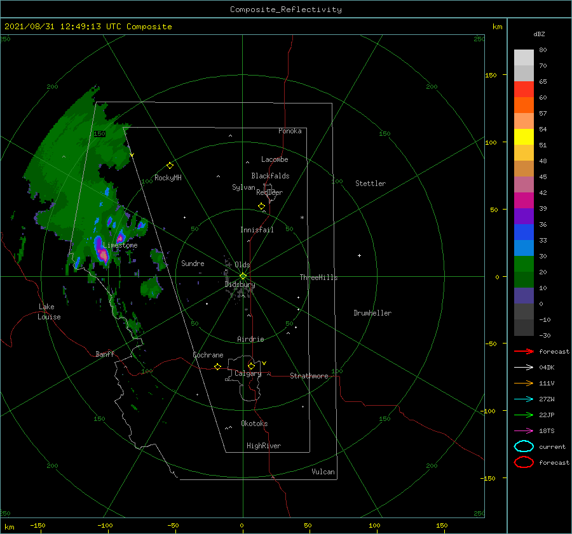Click the yellow radar-center diamond near Olds
Image resolution: width=572 pixels, height=534 pixels.
tap(243, 276)
